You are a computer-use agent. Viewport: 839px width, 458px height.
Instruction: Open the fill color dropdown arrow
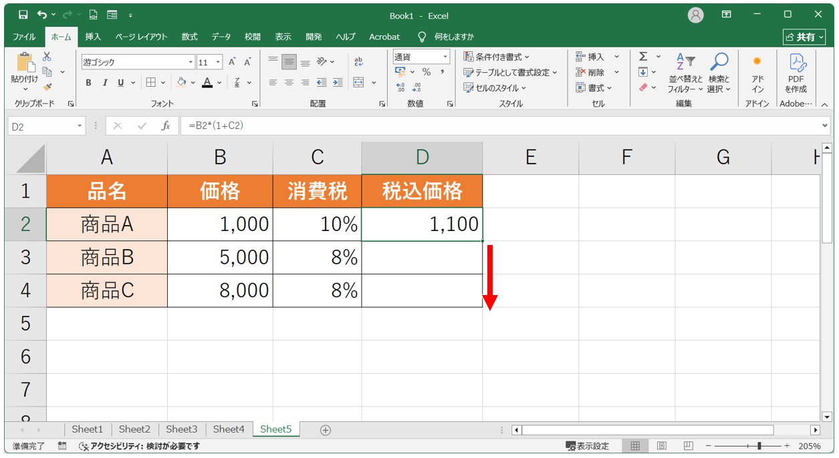pyautogui.click(x=193, y=83)
